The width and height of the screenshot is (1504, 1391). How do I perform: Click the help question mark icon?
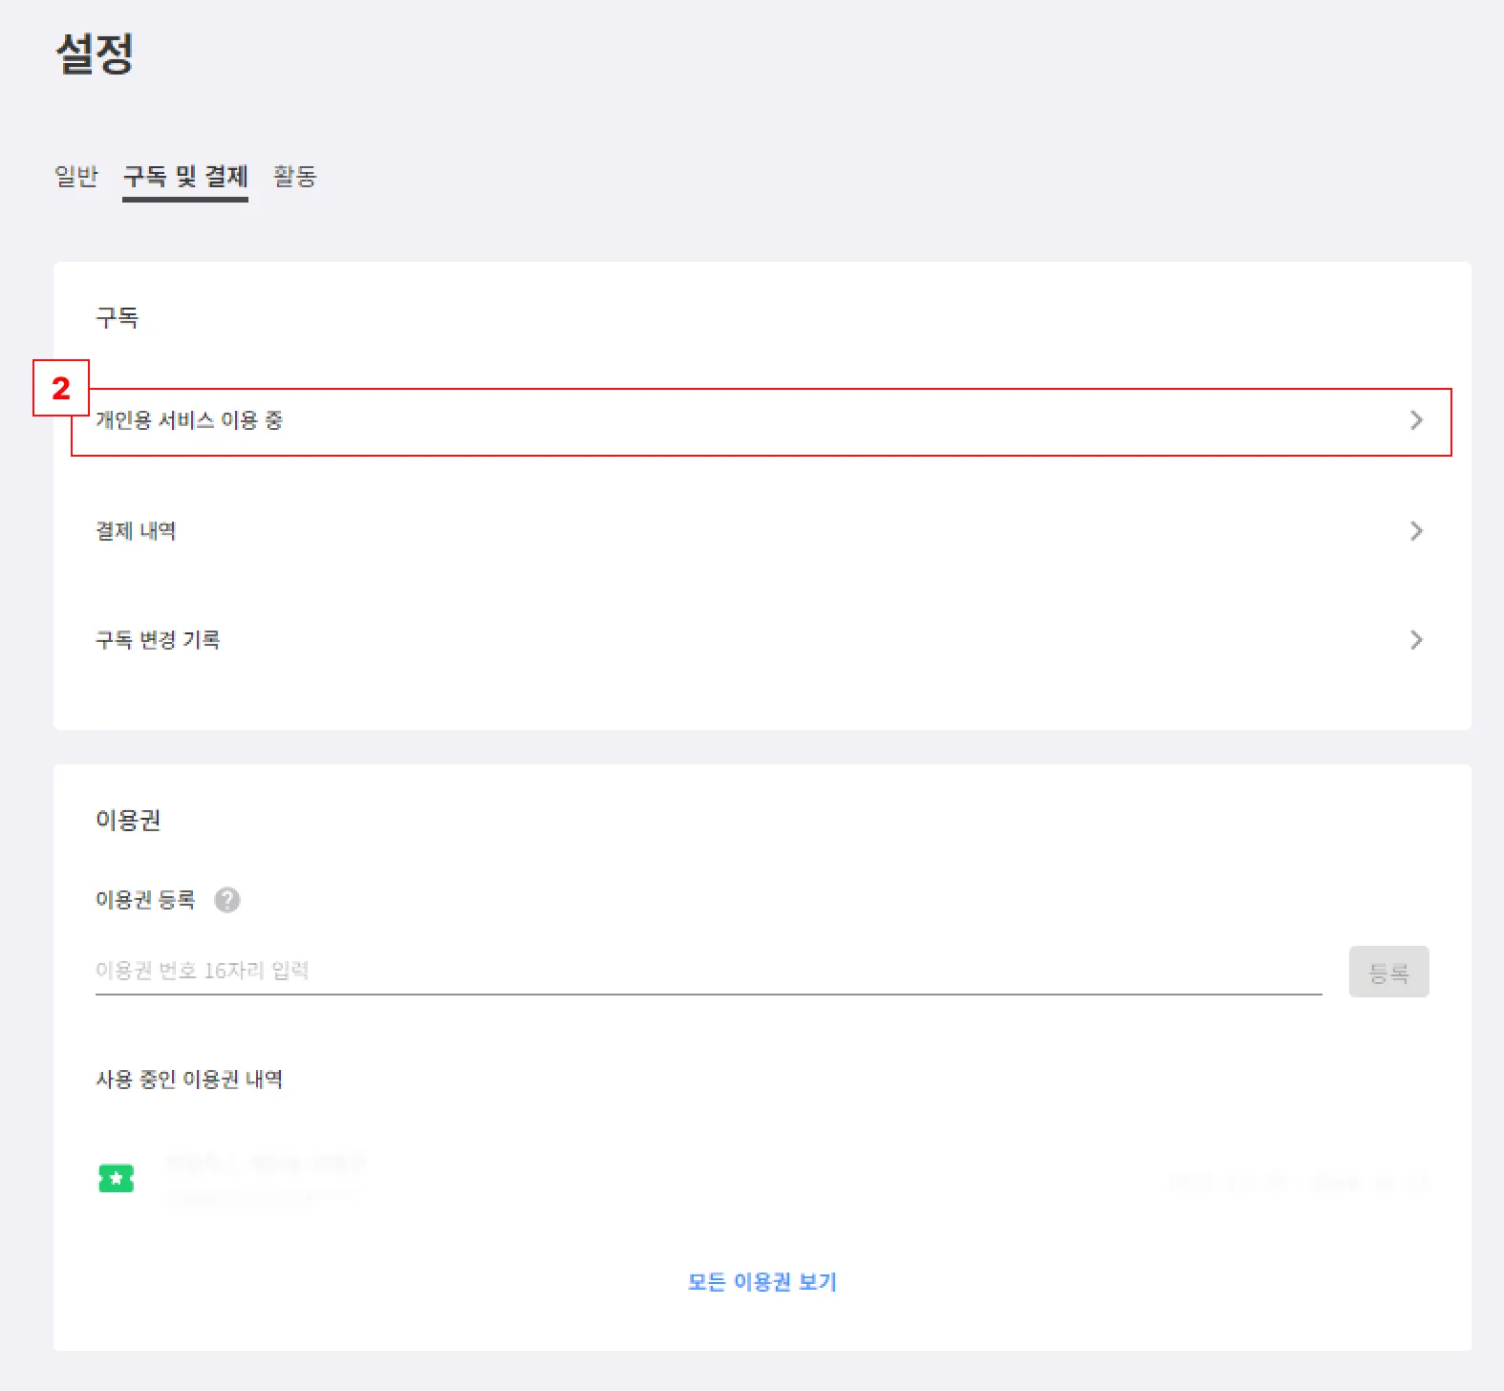coord(227,900)
